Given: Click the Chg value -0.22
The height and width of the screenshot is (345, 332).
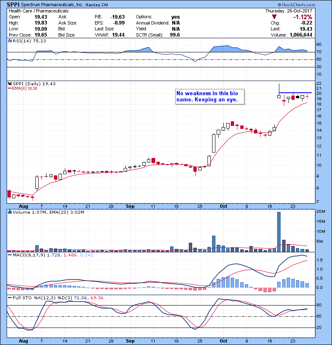Looking at the screenshot, I should [306, 23].
